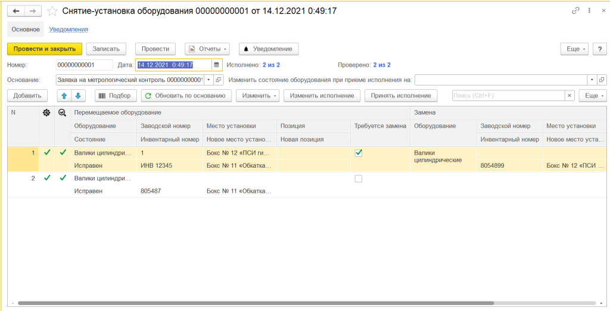The image size is (610, 311).
Task: Expand the equipment state dropdown arrow
Action: tap(592, 80)
